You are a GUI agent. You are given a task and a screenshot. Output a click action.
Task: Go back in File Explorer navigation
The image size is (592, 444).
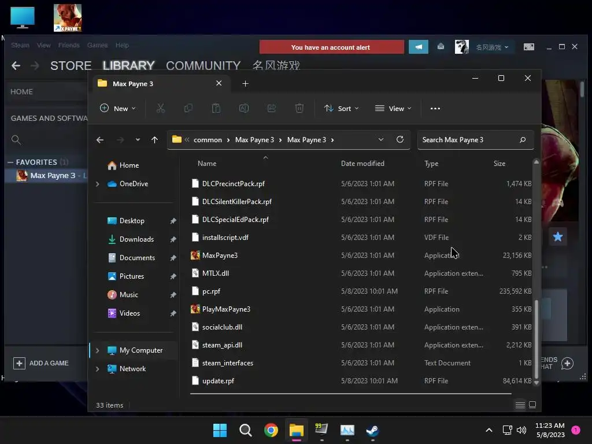pyautogui.click(x=100, y=140)
